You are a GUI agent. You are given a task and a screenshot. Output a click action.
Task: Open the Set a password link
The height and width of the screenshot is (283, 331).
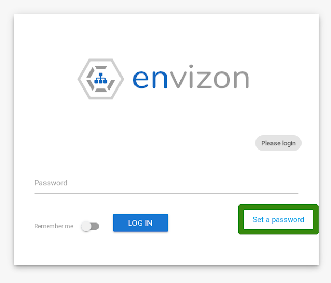point(278,220)
